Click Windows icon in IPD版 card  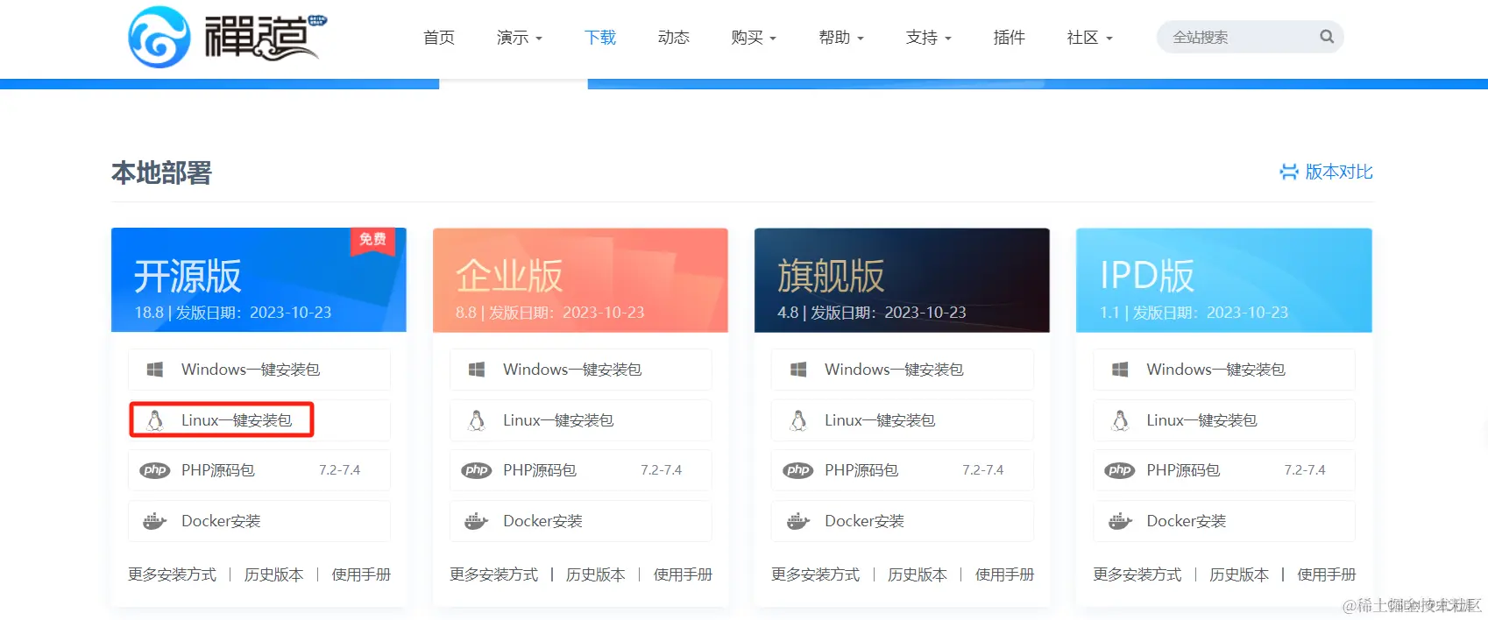(1120, 370)
